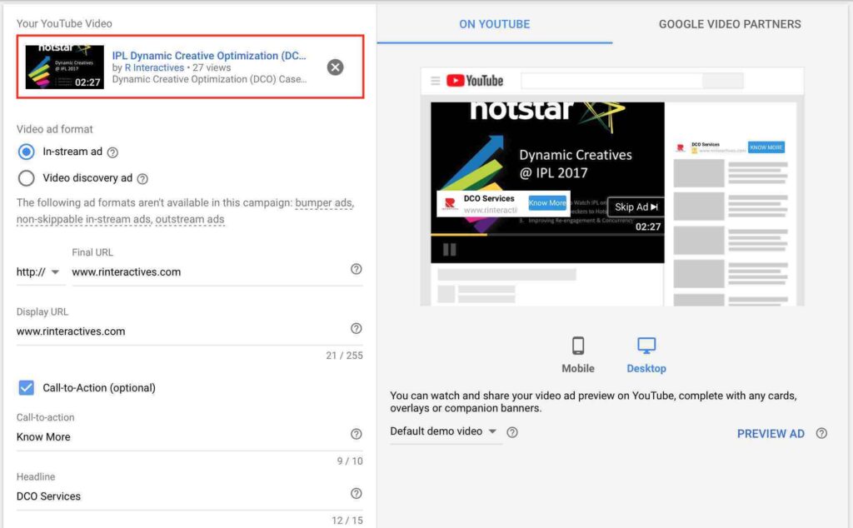The height and width of the screenshot is (528, 853).
Task: Select the On YouTube tab
Action: click(x=494, y=24)
